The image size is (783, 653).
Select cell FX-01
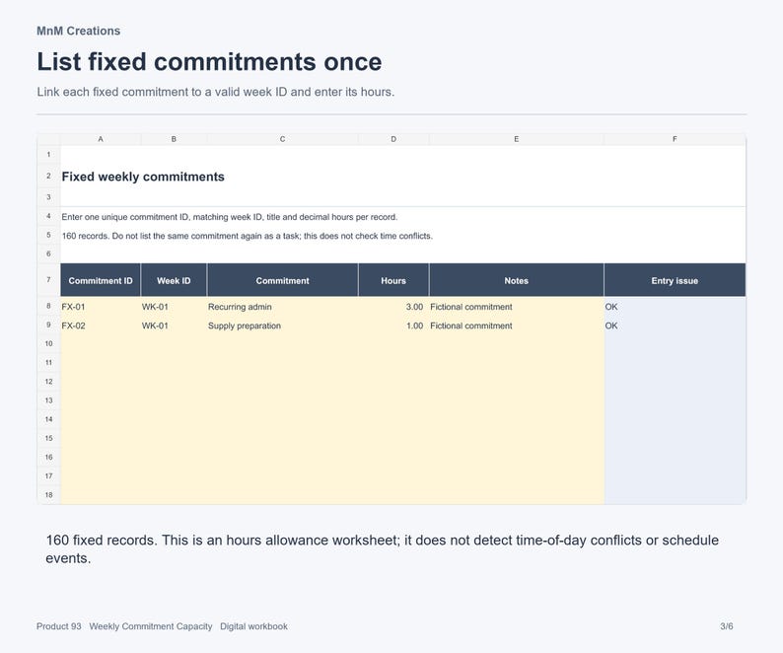click(101, 307)
